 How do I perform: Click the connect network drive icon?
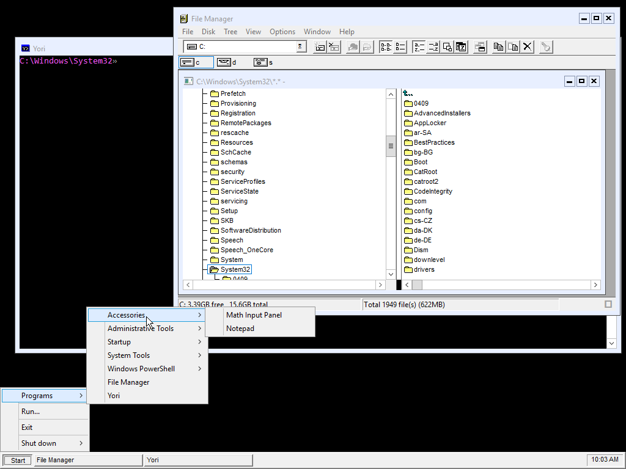[319, 46]
